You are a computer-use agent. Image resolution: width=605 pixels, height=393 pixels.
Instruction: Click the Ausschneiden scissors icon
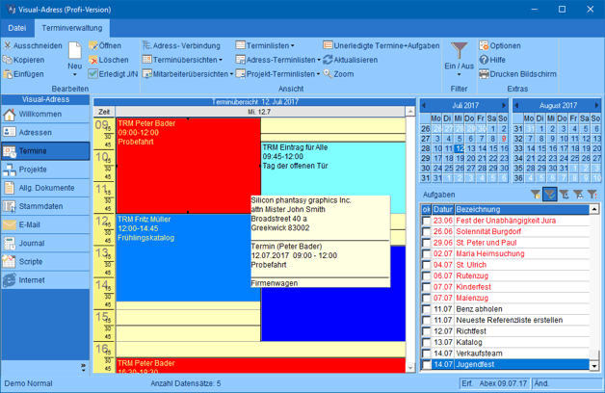pyautogui.click(x=8, y=46)
